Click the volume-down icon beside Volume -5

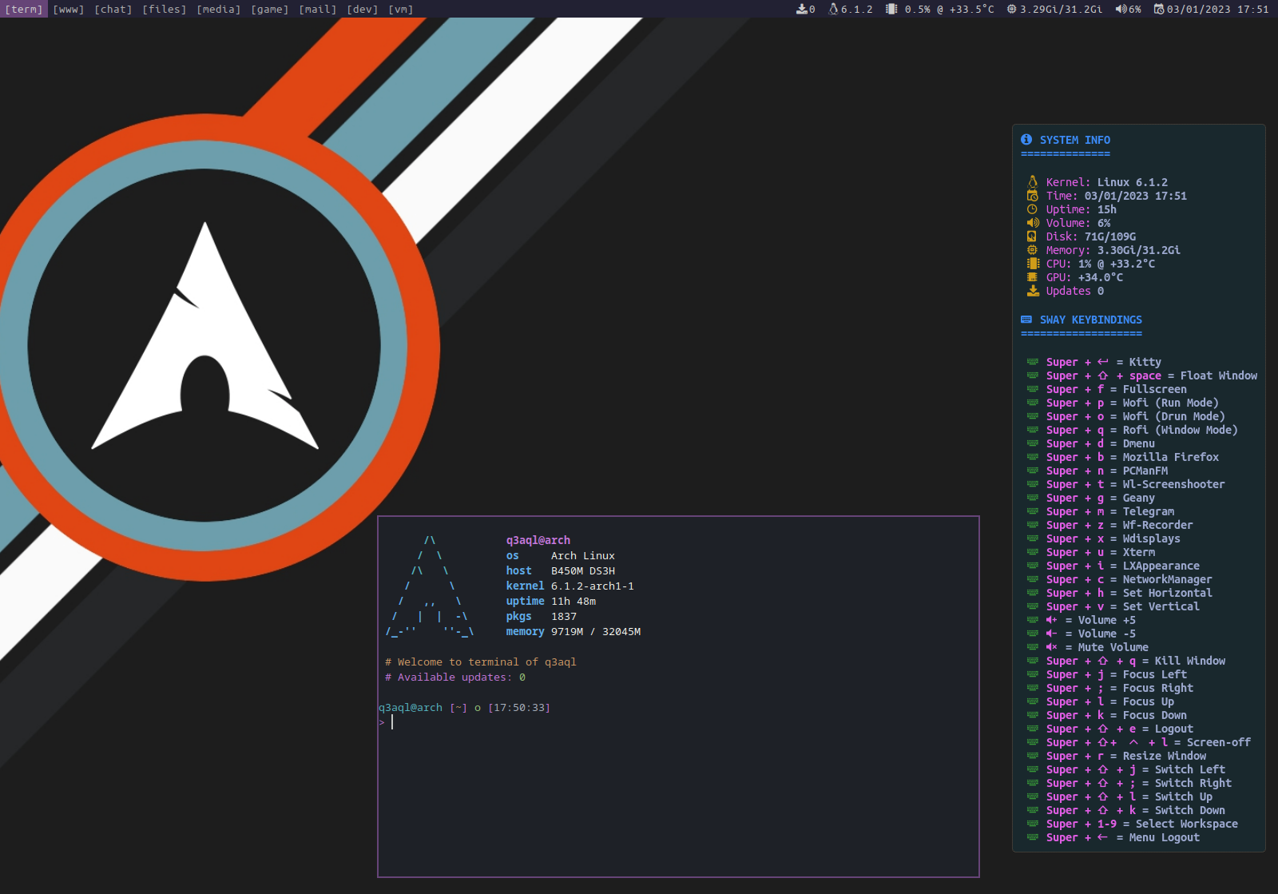tap(1052, 634)
